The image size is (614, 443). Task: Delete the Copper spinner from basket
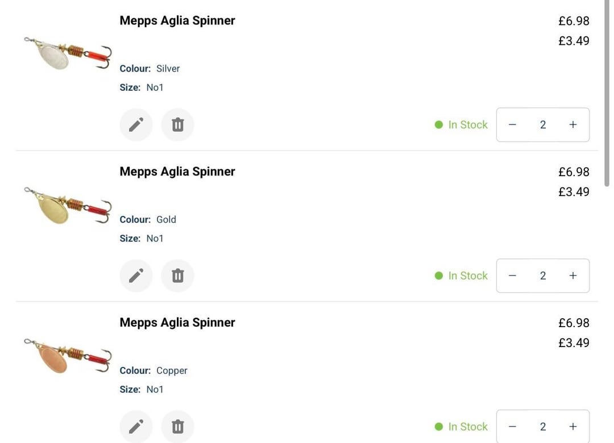click(178, 426)
